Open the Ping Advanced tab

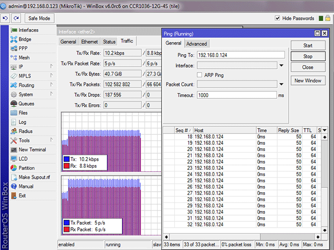click(x=197, y=44)
